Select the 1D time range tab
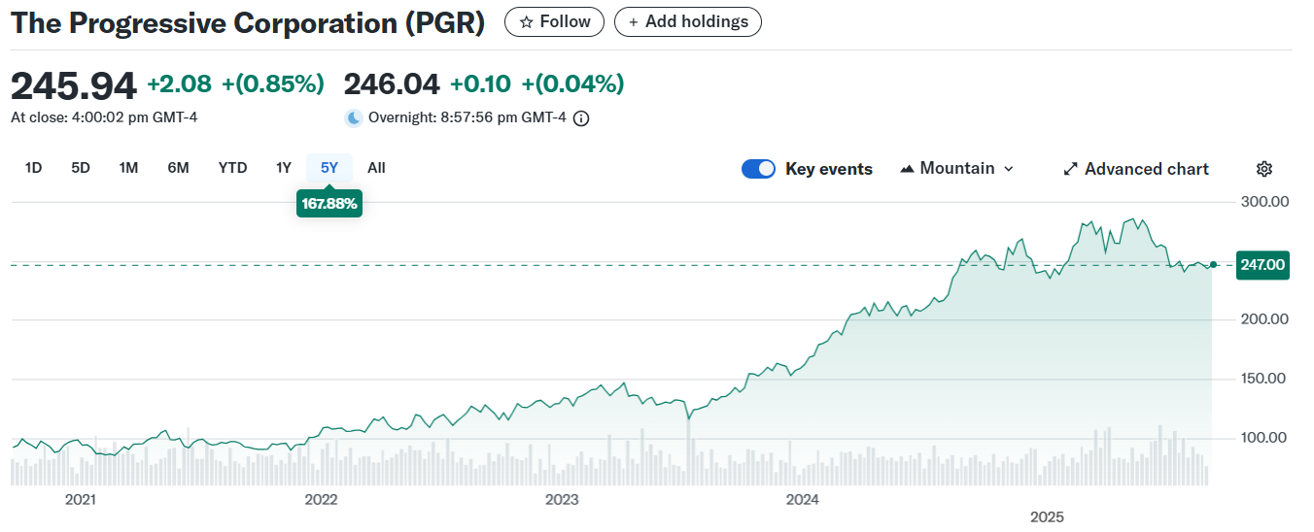Screen dimensions: 1314x532 33,168
